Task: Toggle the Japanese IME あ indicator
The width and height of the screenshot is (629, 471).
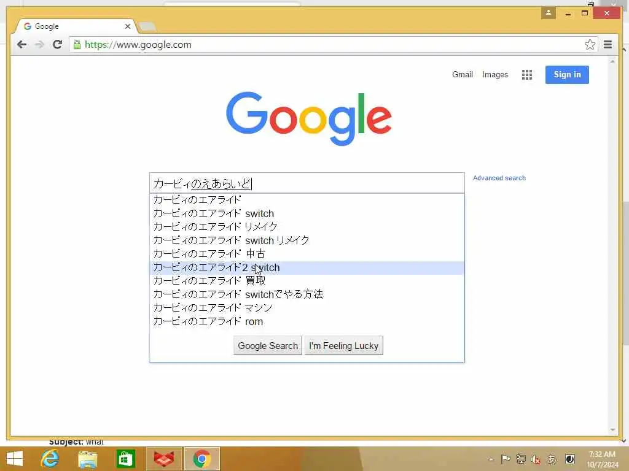Action: 552,459
